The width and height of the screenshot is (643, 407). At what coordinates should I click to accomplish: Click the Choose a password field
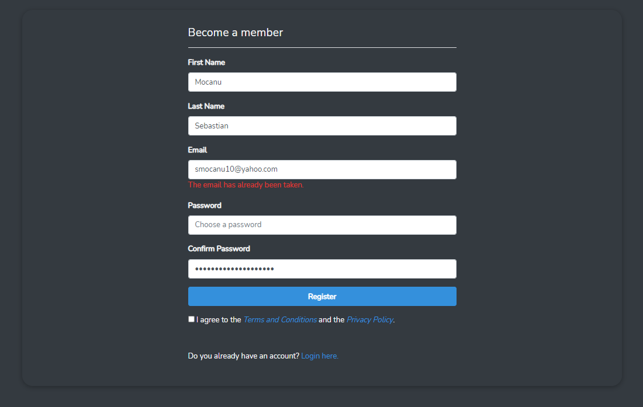pos(322,225)
